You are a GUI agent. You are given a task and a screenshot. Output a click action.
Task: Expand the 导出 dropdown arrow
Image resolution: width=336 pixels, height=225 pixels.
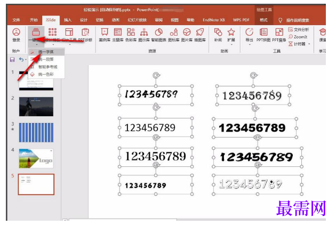coord(250,45)
